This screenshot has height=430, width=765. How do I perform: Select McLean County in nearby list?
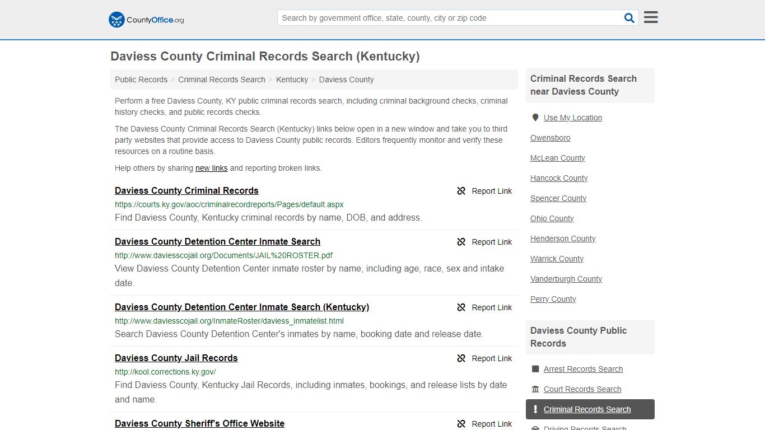(x=557, y=158)
